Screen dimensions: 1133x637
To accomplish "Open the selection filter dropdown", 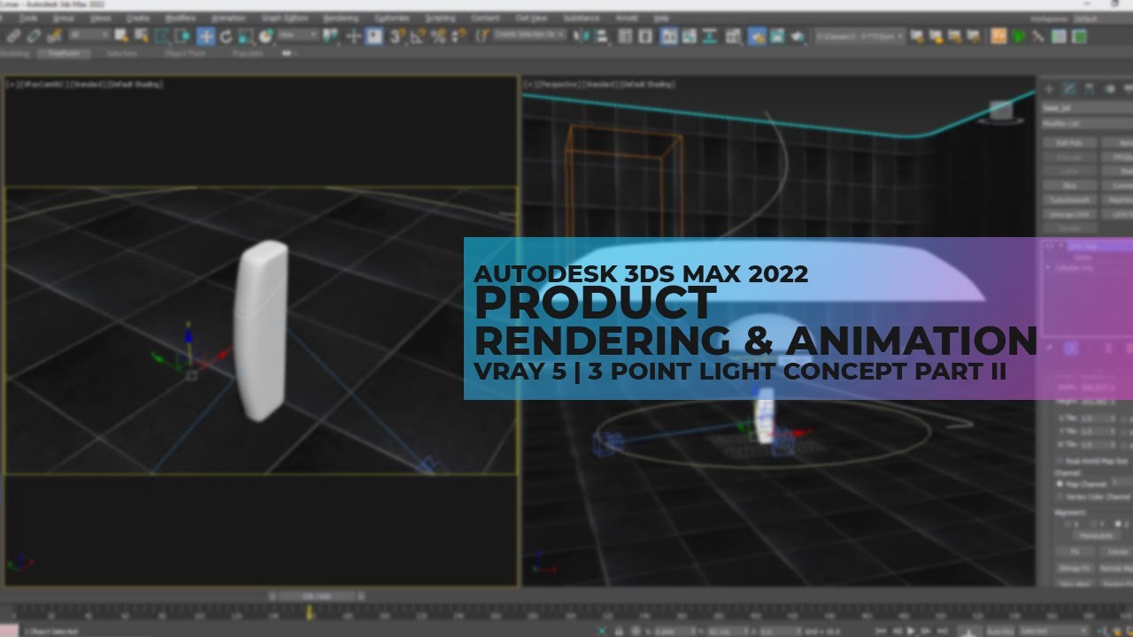I will tap(89, 35).
